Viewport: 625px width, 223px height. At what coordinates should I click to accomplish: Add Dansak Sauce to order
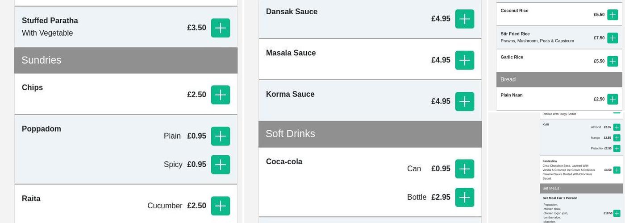pyautogui.click(x=464, y=19)
